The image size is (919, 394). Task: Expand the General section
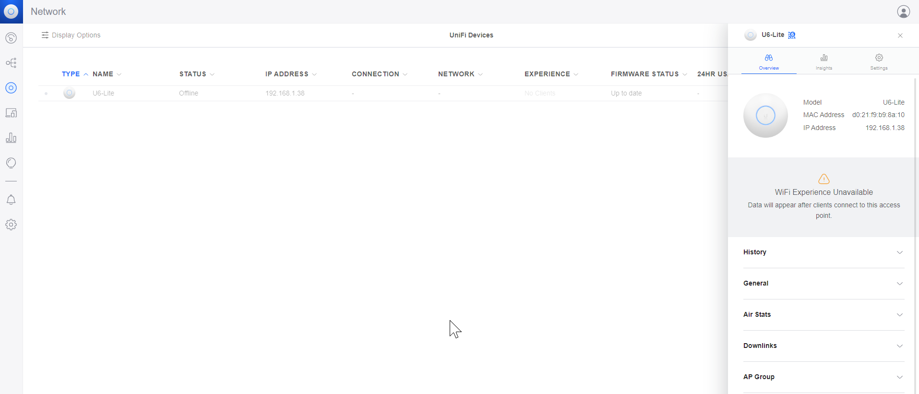coord(824,284)
